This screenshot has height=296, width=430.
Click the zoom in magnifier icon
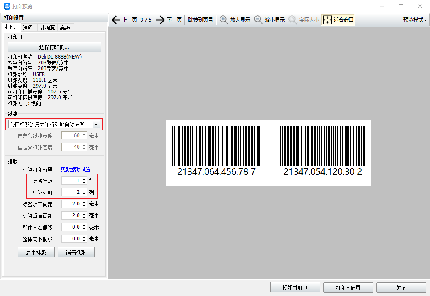(x=224, y=20)
